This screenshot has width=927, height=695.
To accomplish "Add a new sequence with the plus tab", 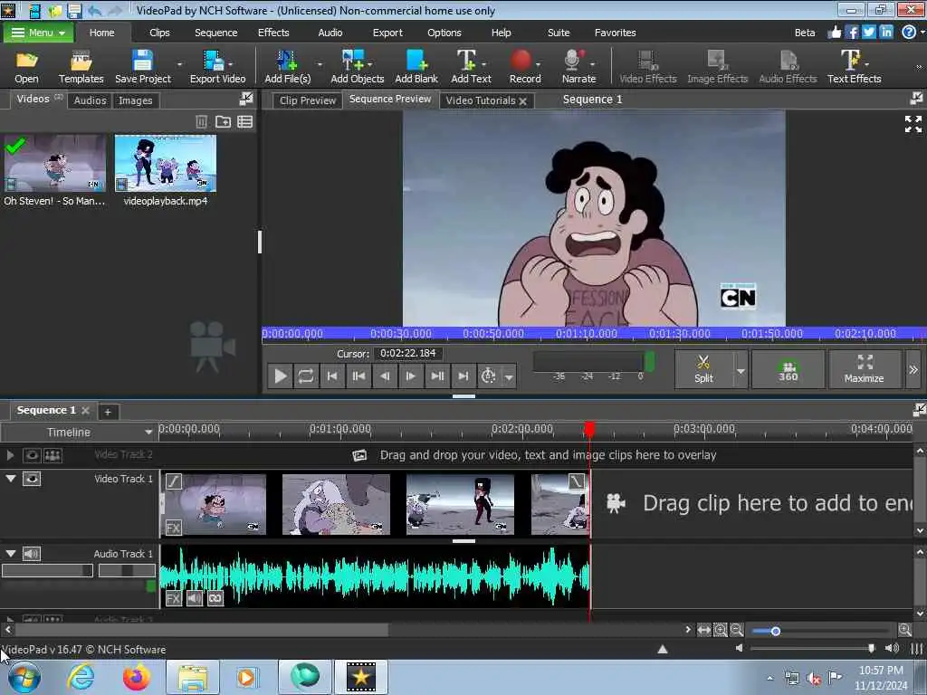I will 108,412.
